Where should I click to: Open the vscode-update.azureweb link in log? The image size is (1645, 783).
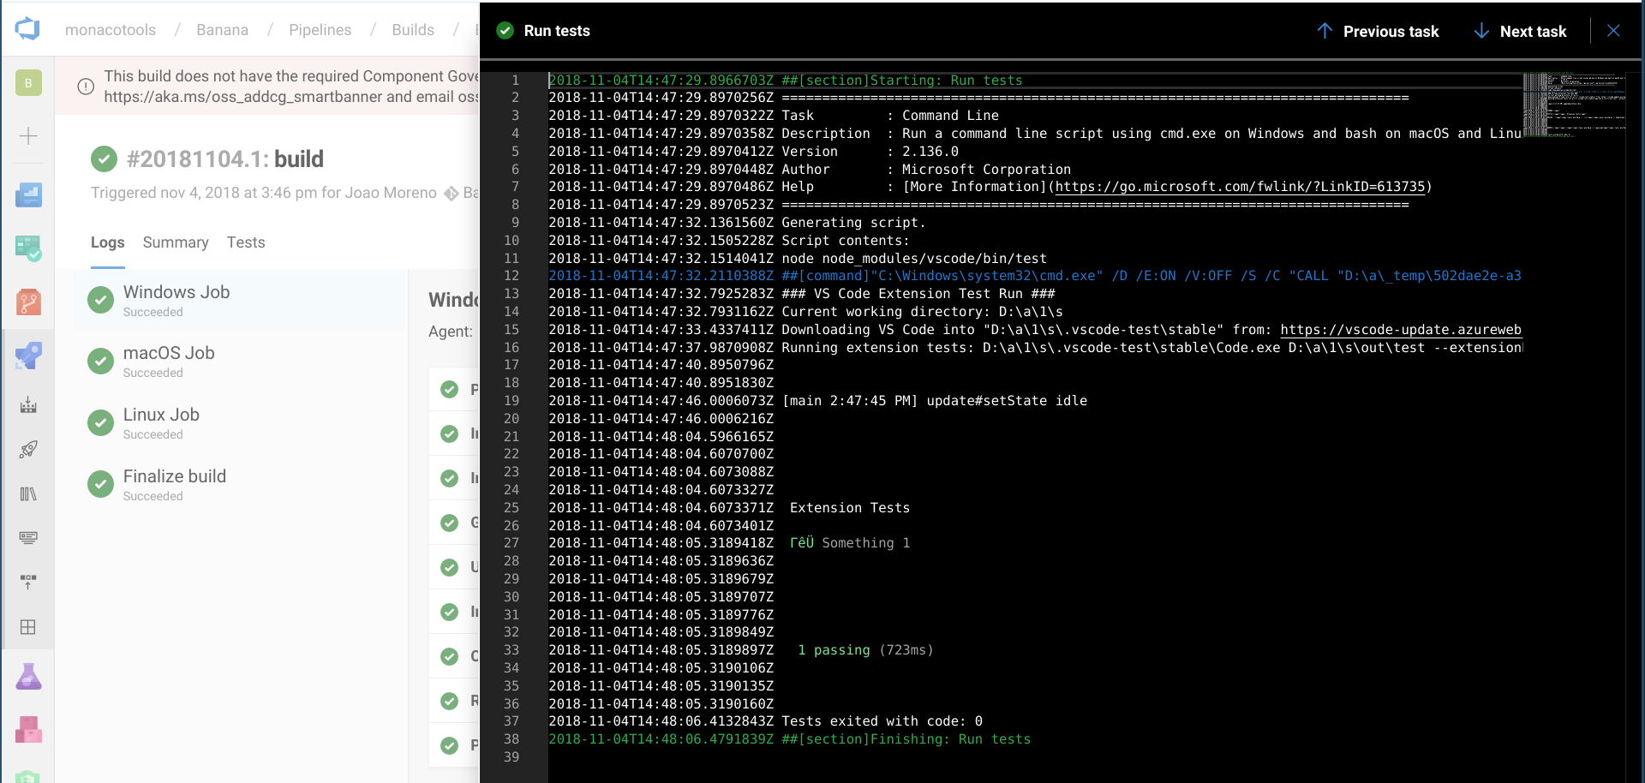pos(1401,330)
